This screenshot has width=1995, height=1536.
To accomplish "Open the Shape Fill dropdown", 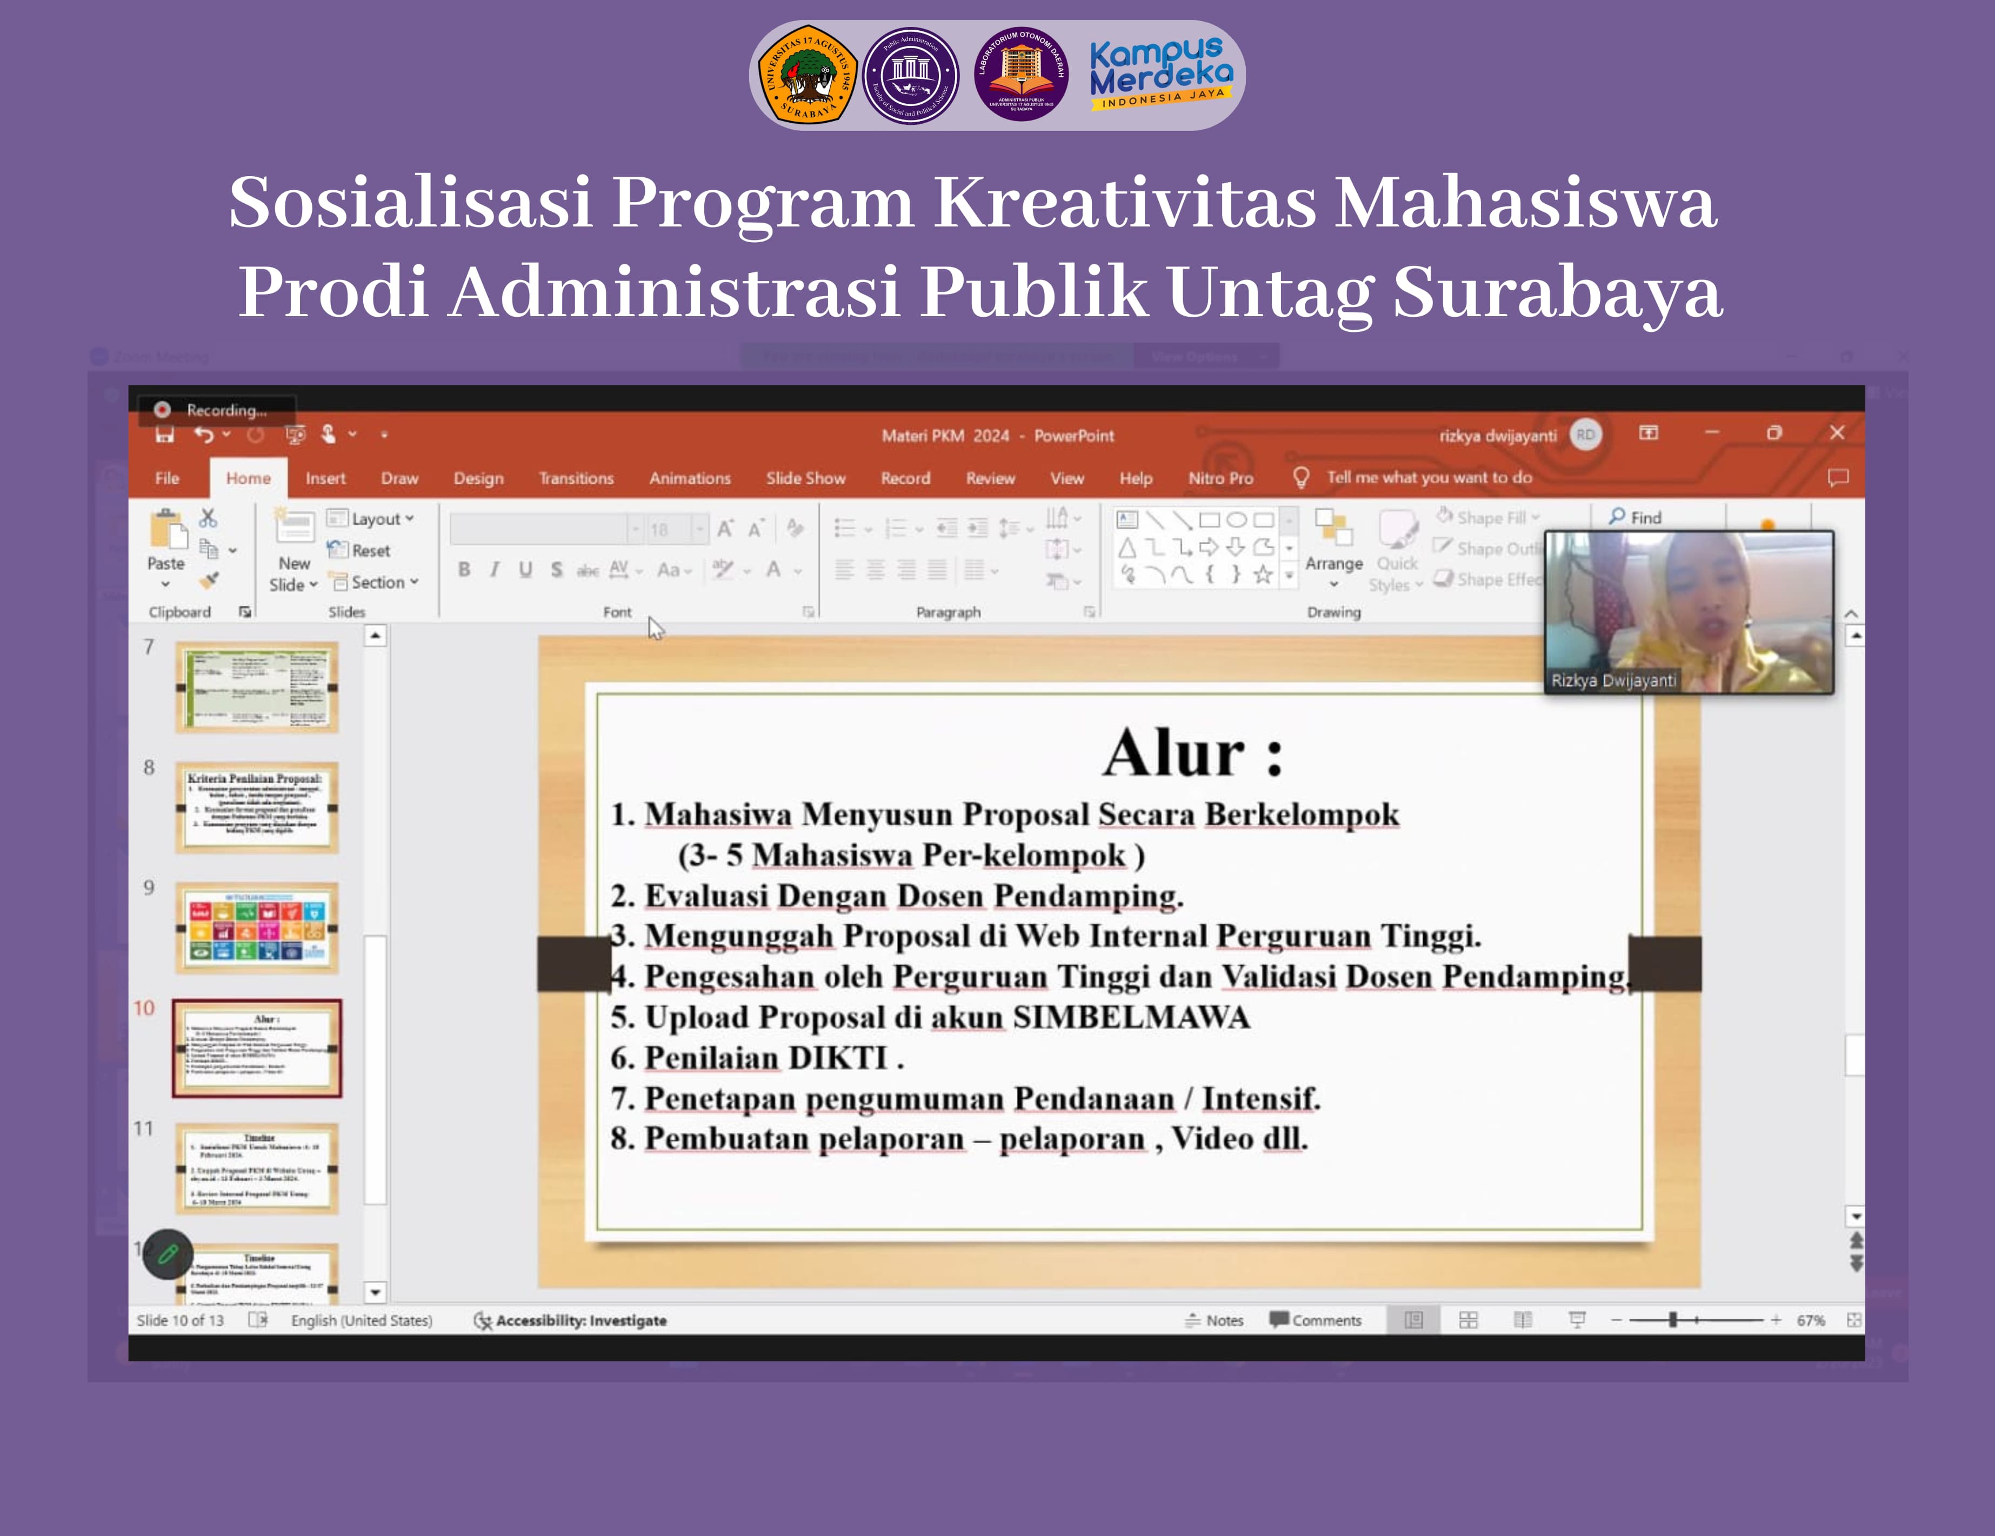I will tap(1487, 518).
